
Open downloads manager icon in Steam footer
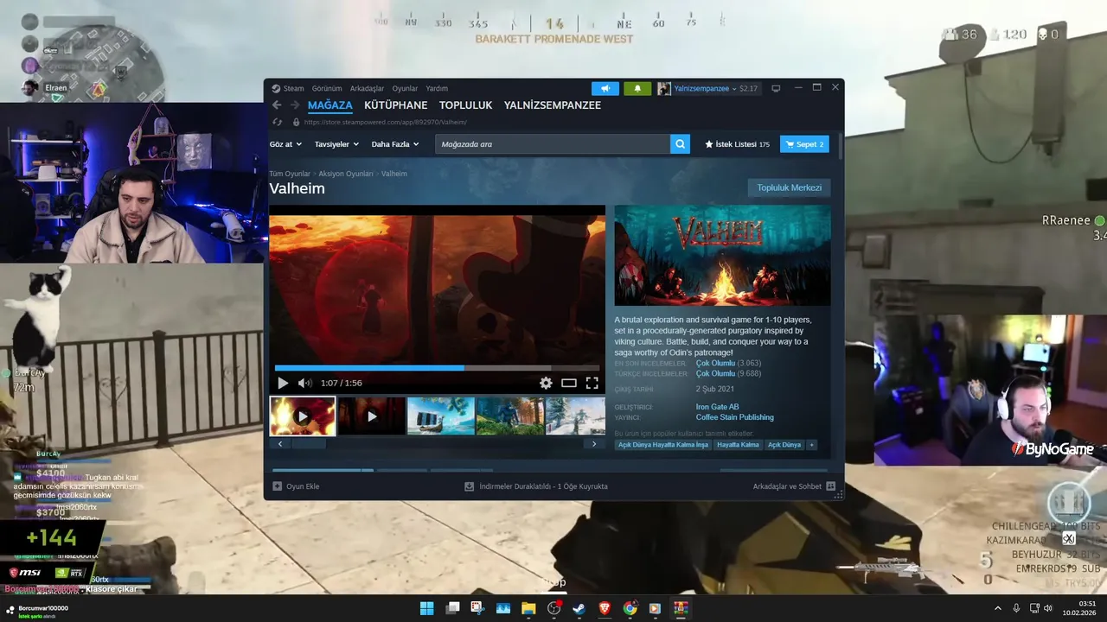(470, 486)
